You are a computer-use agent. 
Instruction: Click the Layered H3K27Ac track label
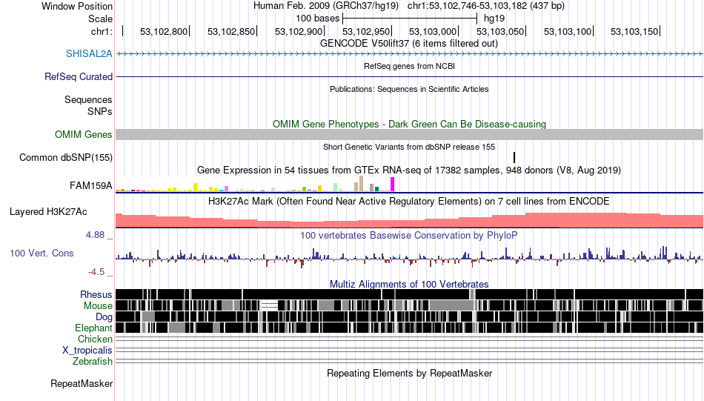pos(48,212)
